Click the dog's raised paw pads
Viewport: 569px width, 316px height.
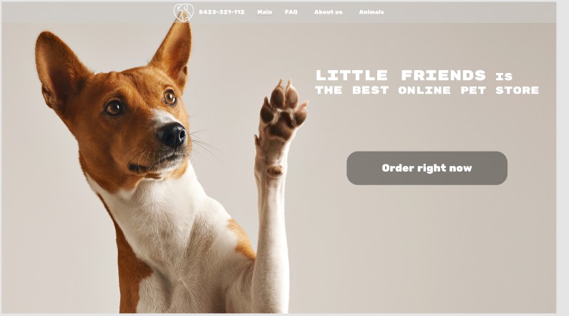(x=283, y=111)
